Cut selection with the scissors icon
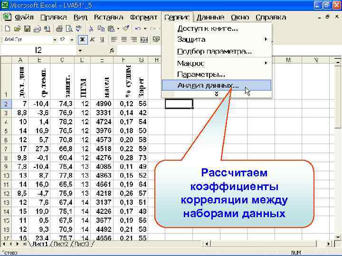This screenshot has width=342, height=256. (x=91, y=28)
